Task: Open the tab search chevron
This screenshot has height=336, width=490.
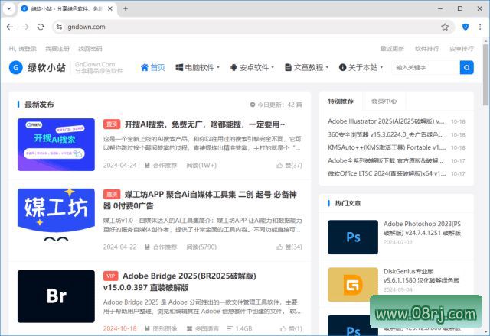Action: point(8,8)
